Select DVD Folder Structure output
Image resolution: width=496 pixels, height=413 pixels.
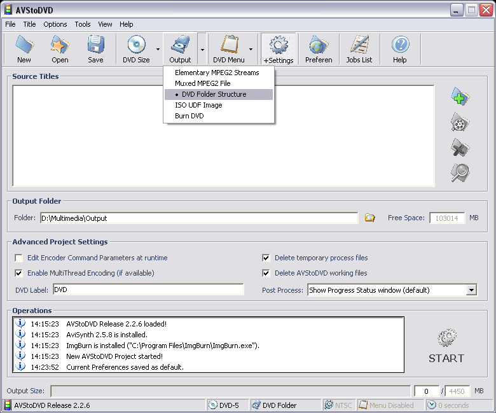pyautogui.click(x=219, y=94)
